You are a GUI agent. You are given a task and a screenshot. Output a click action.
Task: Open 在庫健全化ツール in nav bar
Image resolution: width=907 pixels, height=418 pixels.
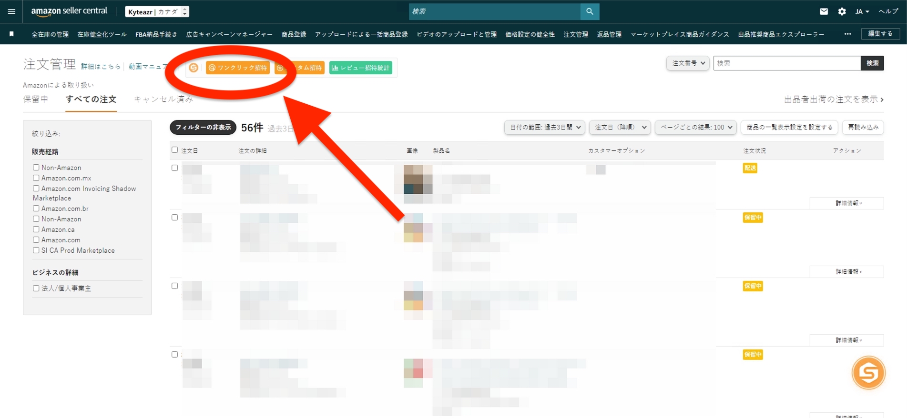pos(102,34)
